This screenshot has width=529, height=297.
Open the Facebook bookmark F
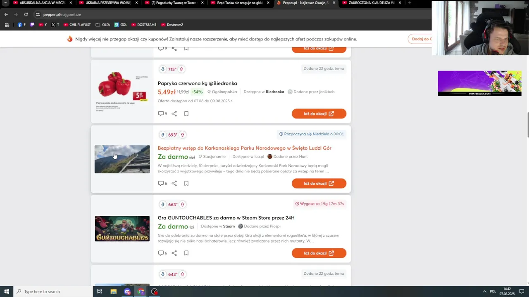[21, 25]
